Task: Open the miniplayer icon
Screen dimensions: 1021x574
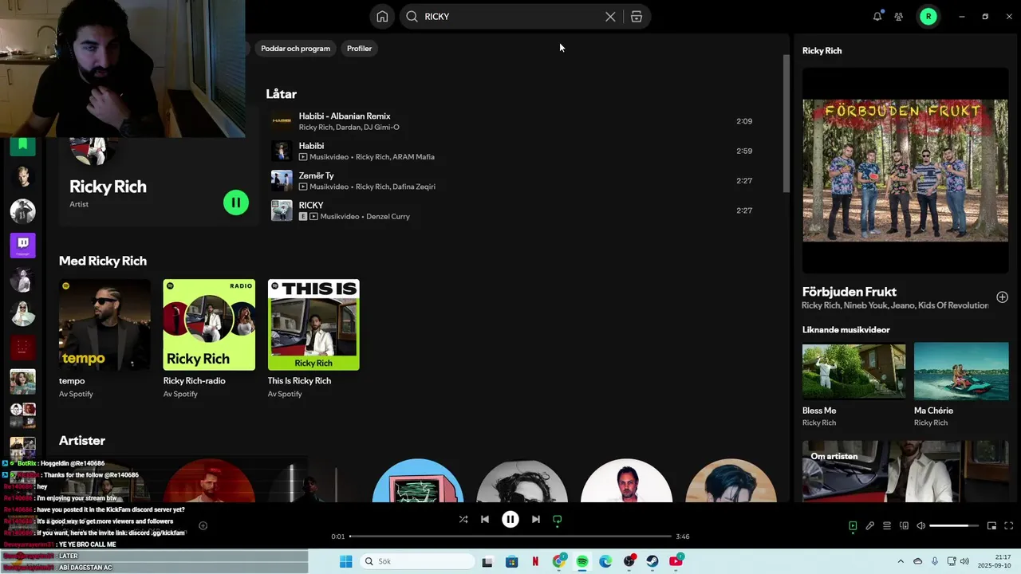Action: point(991,526)
